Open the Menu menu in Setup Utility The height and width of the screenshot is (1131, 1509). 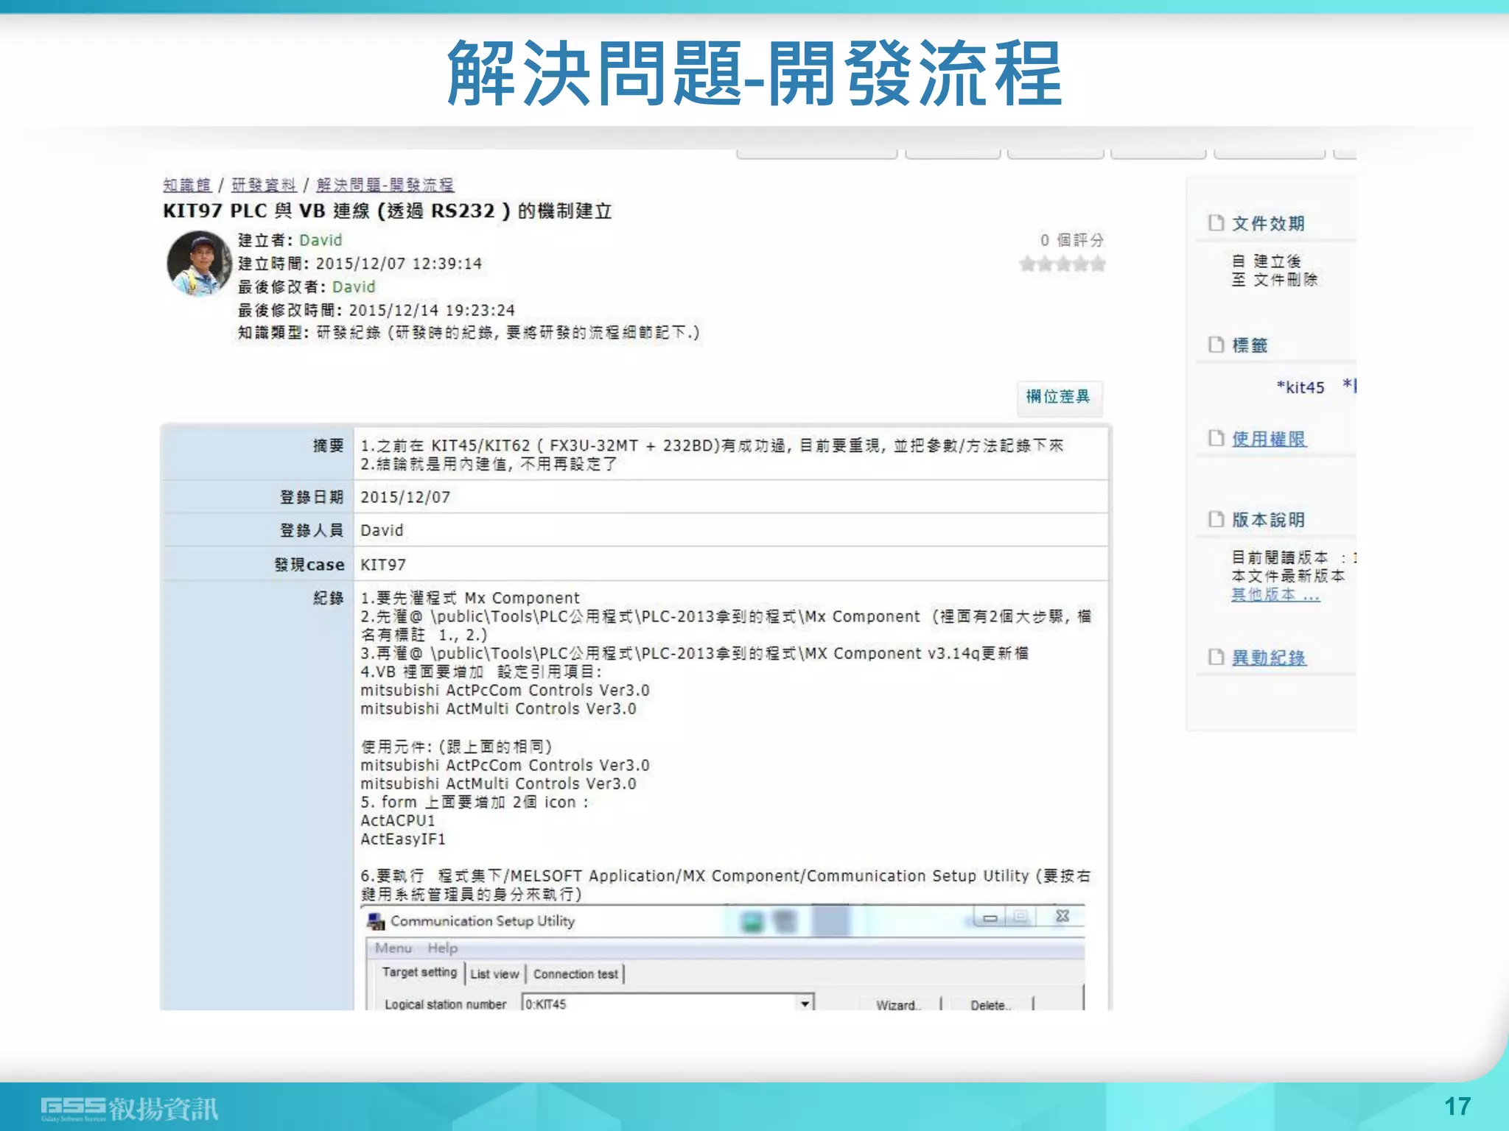coord(393,948)
